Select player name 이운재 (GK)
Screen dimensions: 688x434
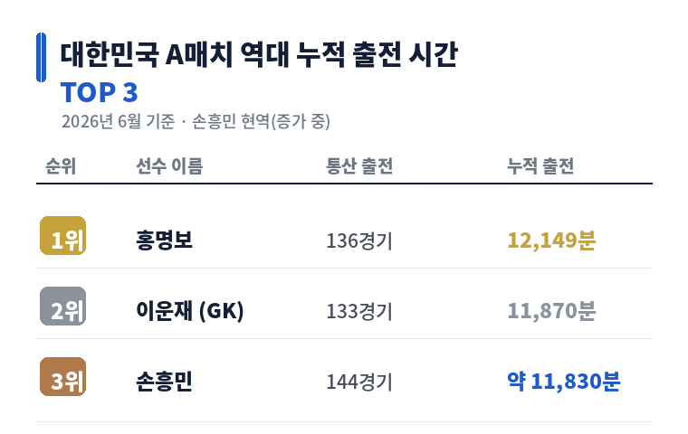tap(190, 311)
